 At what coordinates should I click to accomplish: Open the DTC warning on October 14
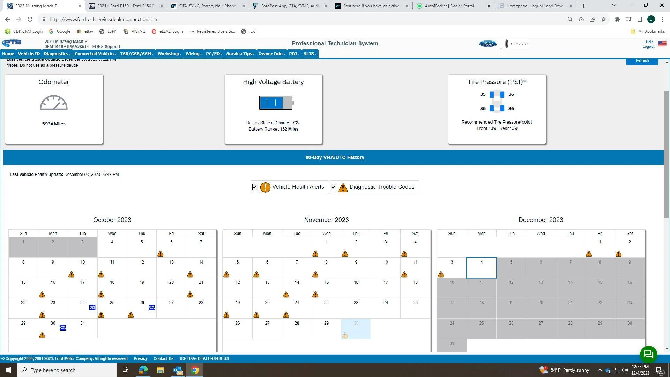[190, 274]
